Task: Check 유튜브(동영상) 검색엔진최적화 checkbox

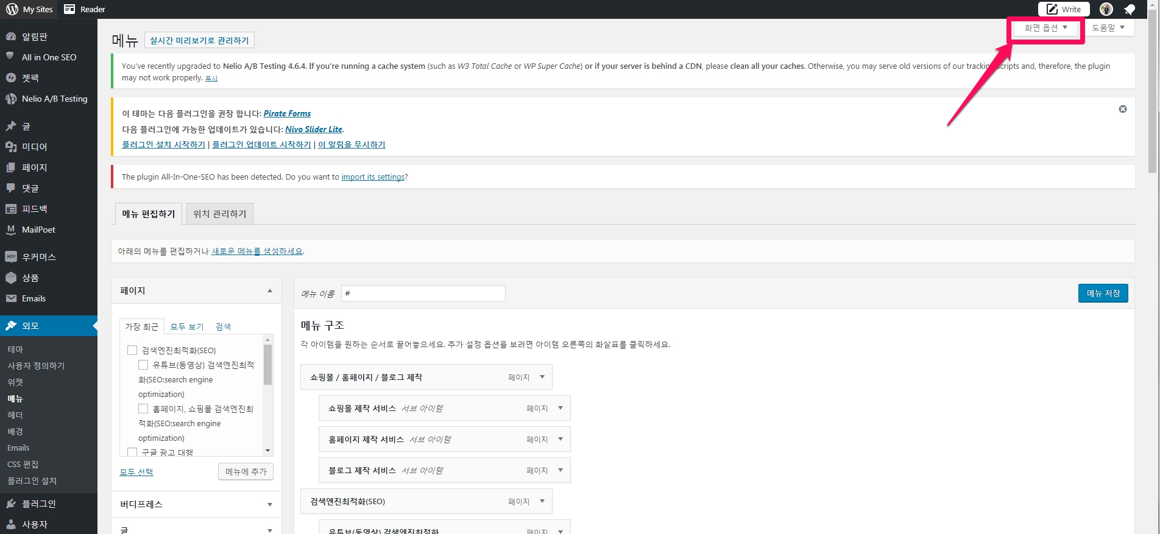Action: (143, 365)
